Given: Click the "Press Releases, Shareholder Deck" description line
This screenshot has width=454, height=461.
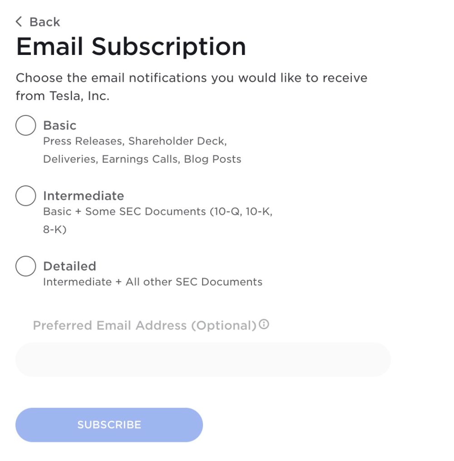Looking at the screenshot, I should [135, 141].
